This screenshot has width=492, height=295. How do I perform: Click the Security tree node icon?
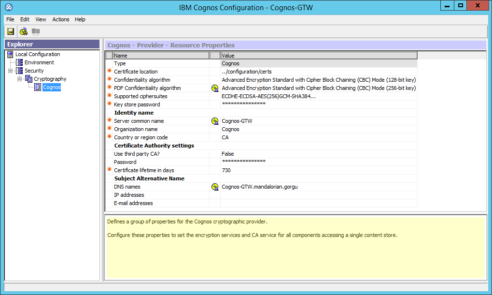click(19, 71)
